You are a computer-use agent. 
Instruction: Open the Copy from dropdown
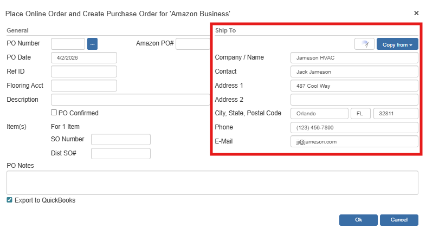pos(397,44)
